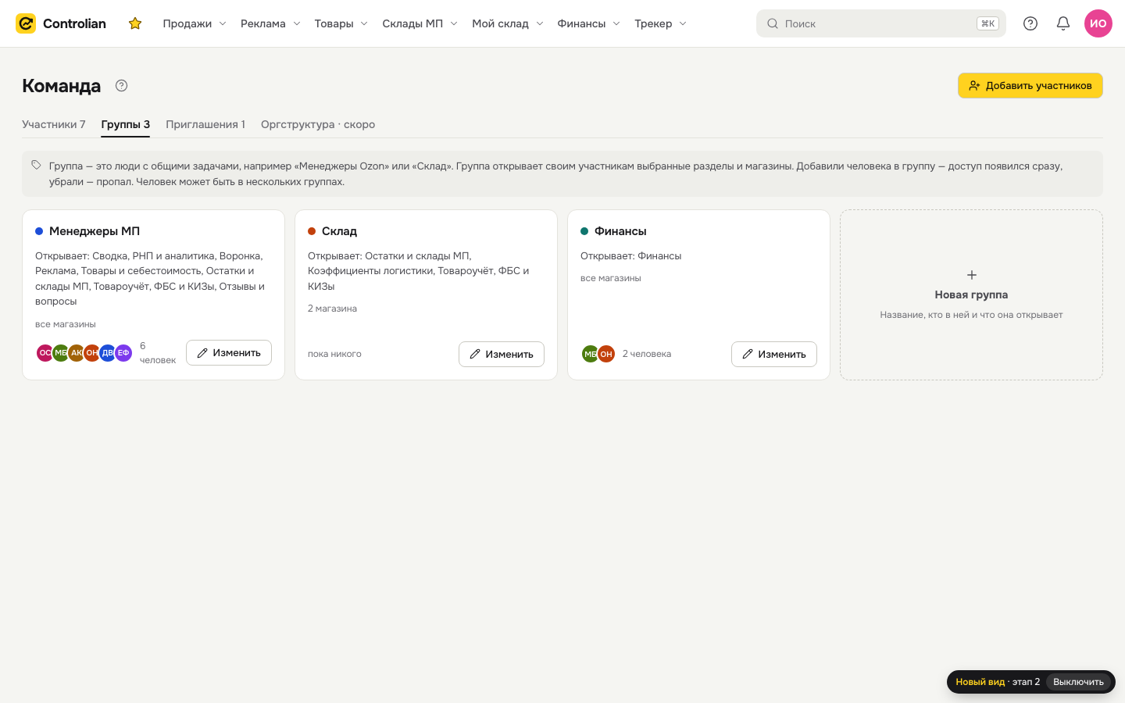Expand the Склады МП dropdown
The height and width of the screenshot is (703, 1125).
tap(420, 23)
